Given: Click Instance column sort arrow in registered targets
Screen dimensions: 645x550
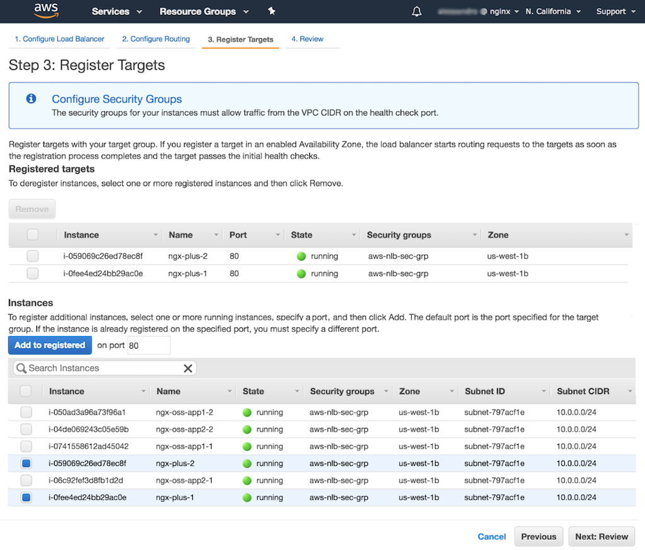Looking at the screenshot, I should click(x=156, y=235).
